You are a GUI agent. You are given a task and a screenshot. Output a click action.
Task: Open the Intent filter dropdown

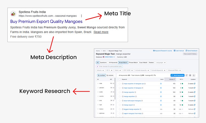[x=118, y=70]
